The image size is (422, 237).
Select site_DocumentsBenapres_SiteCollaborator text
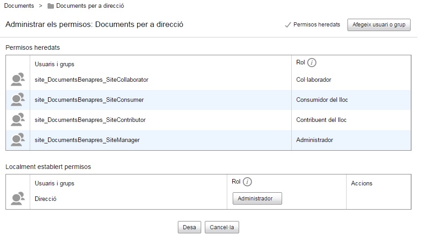pyautogui.click(x=91, y=80)
